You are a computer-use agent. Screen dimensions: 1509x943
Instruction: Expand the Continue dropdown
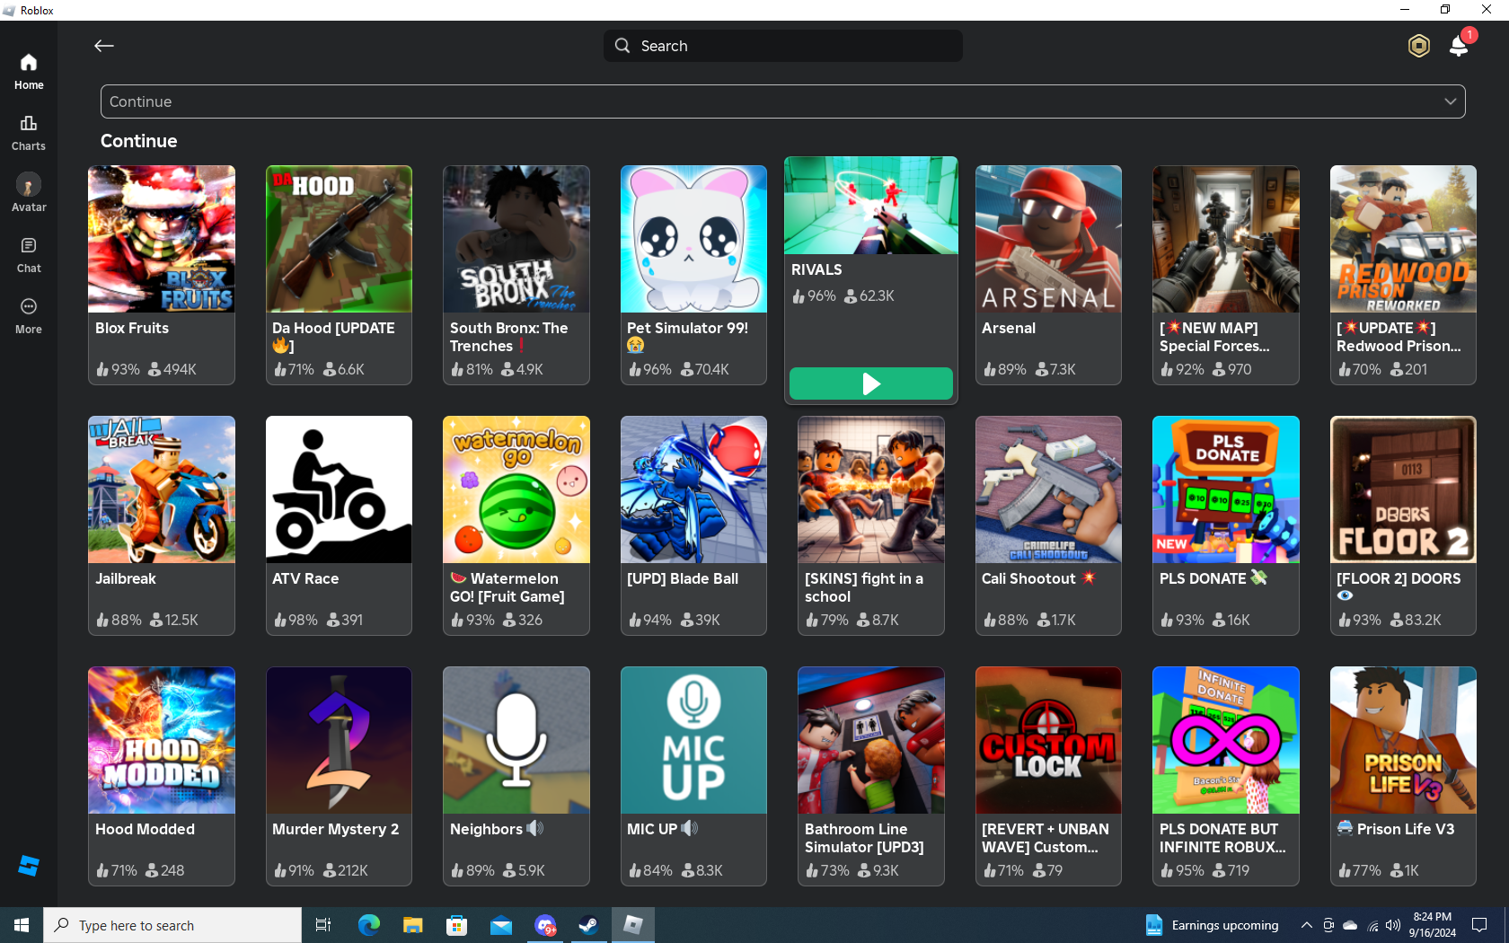point(783,101)
